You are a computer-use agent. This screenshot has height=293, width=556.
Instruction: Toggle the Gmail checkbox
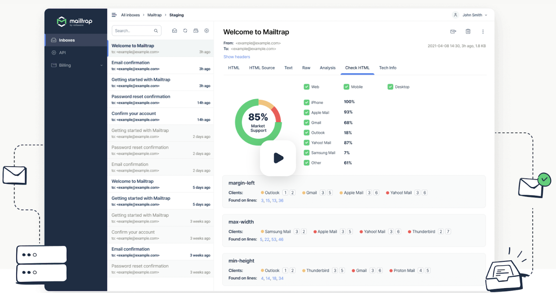307,123
